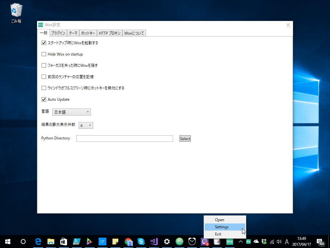Launch Wox from the taskbar
Screen dimensions: 330x248
229,241
